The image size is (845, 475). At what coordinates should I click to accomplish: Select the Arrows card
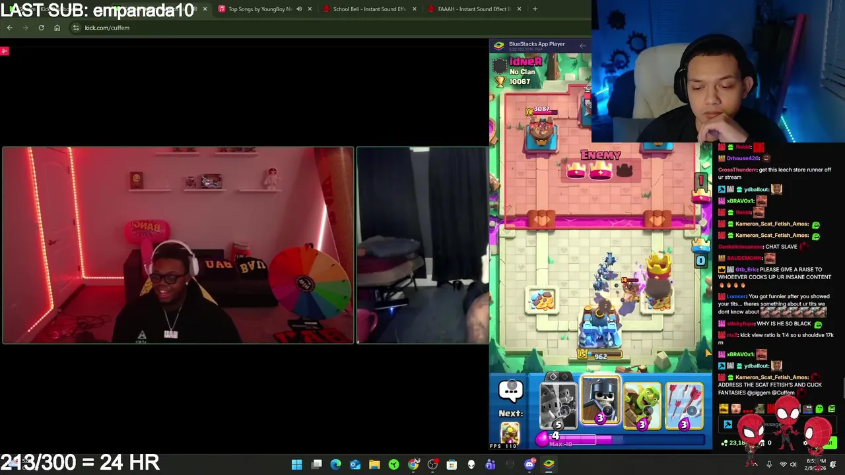pyautogui.click(x=684, y=406)
